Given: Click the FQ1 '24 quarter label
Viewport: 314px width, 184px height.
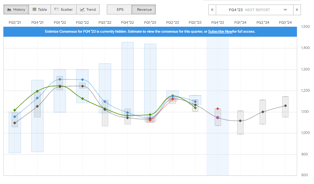Looking at the screenshot, I should pos(240,23).
